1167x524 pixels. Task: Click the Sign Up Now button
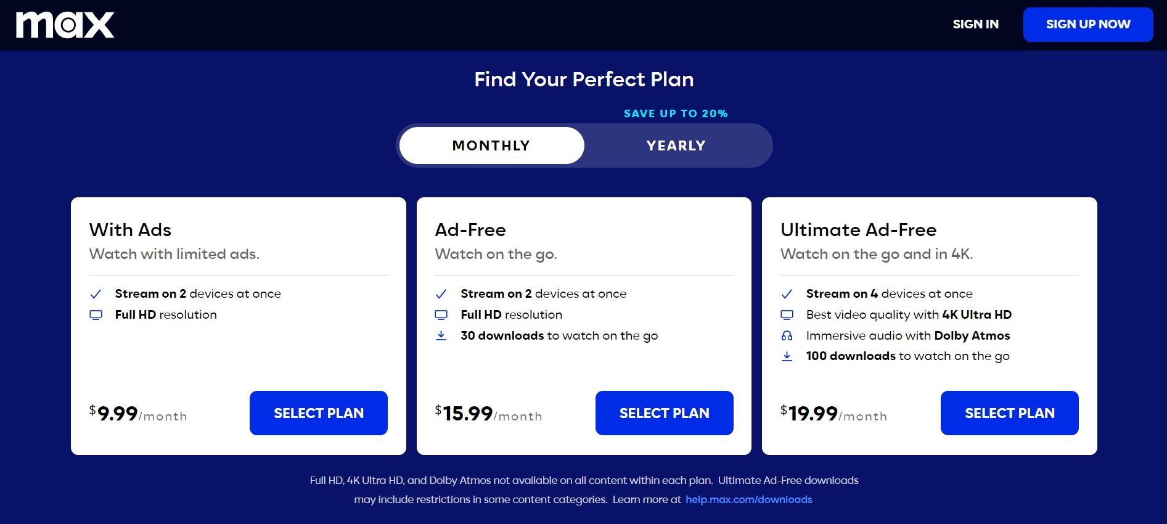(1088, 25)
